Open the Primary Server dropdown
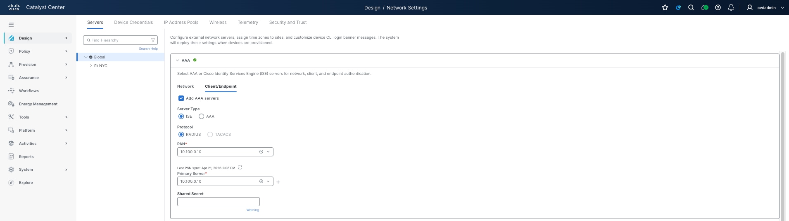 point(268,181)
